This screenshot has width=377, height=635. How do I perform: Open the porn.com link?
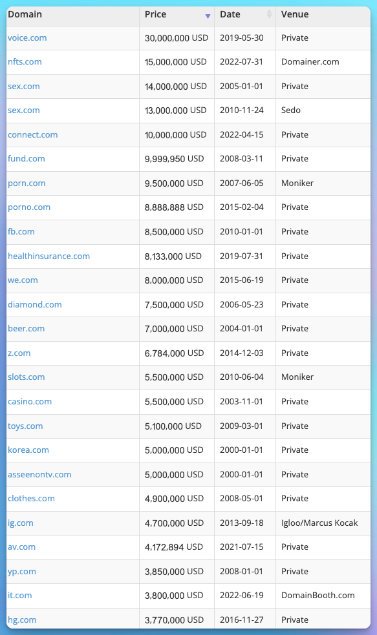click(x=27, y=183)
